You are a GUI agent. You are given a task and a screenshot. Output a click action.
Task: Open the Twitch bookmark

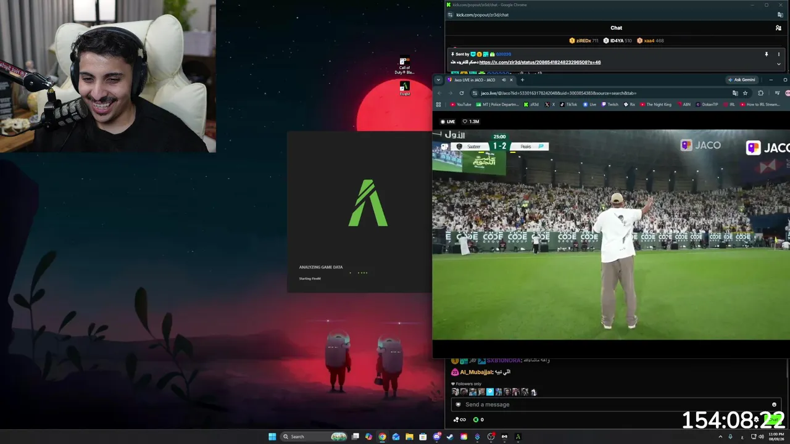tap(610, 105)
